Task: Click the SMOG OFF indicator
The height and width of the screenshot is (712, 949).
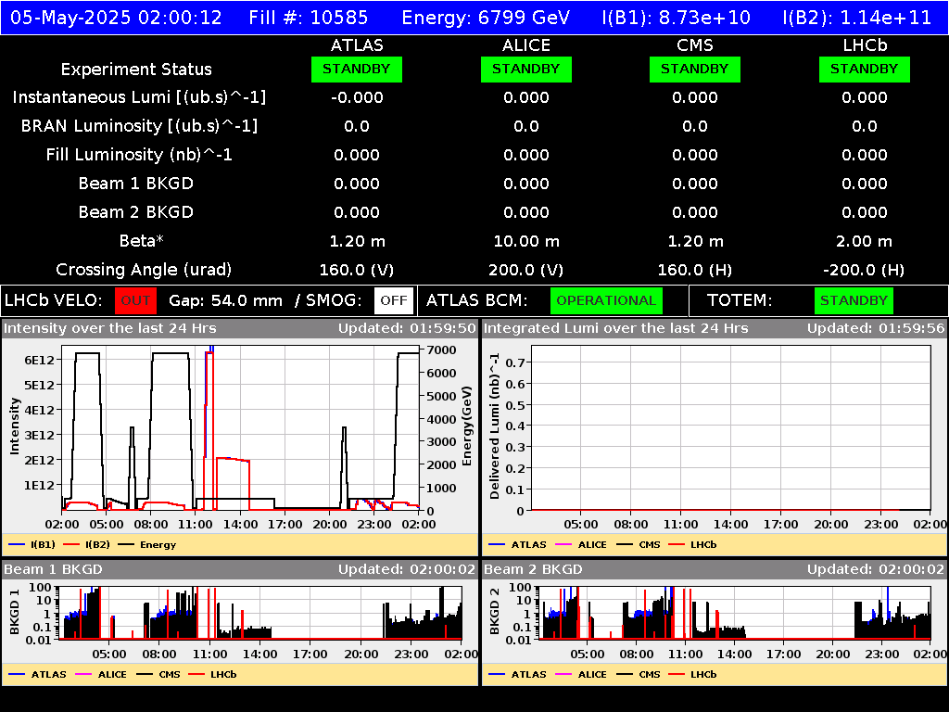Action: 393,301
